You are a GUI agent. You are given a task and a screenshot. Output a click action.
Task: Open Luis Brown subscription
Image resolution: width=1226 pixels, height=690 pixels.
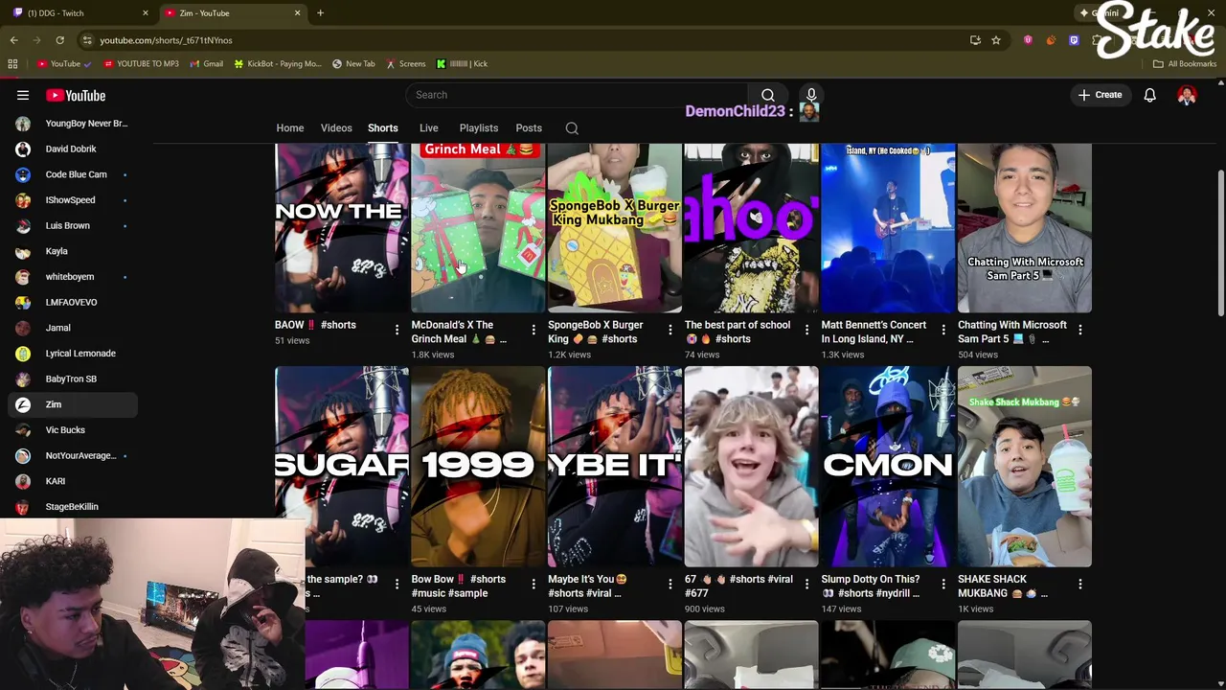[x=73, y=226]
